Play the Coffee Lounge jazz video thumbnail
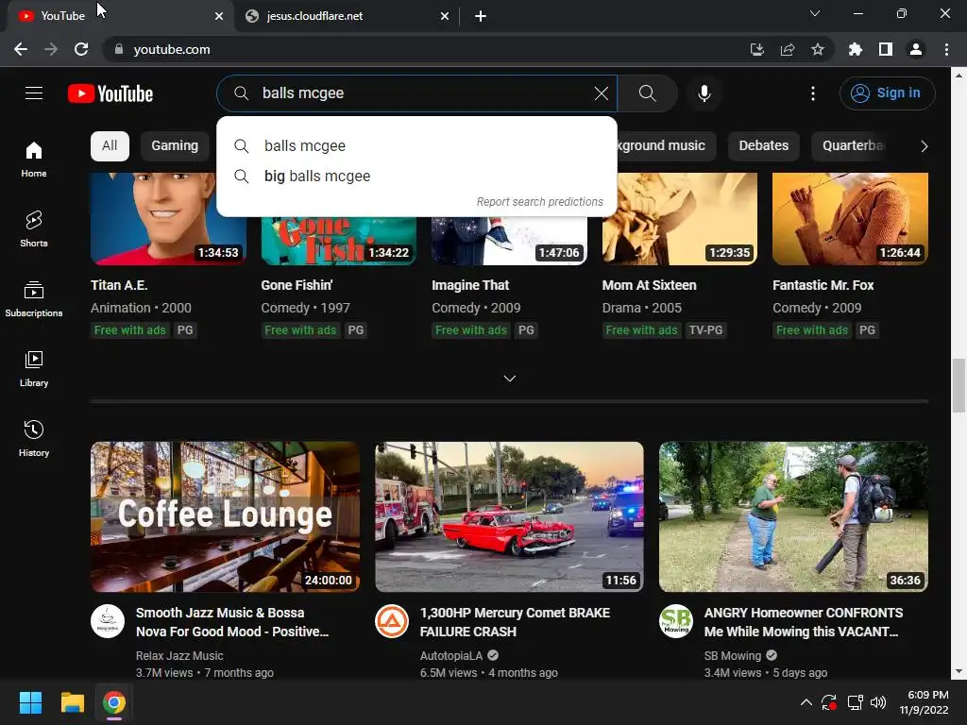Viewport: 967px width, 725px height. click(225, 516)
